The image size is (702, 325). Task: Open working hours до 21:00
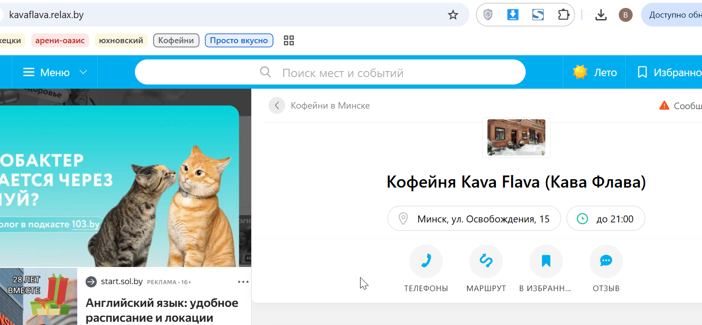pyautogui.click(x=606, y=218)
